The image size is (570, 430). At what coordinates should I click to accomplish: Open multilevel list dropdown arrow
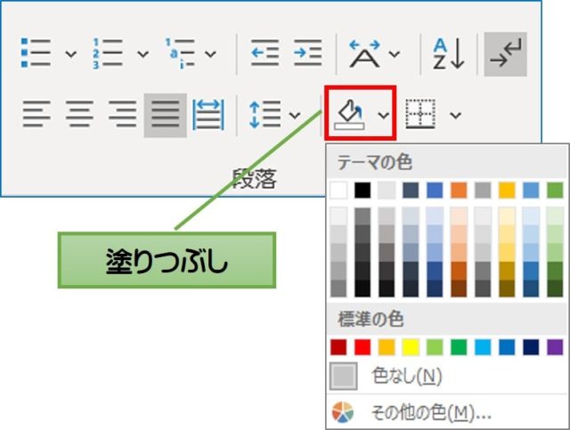210,54
